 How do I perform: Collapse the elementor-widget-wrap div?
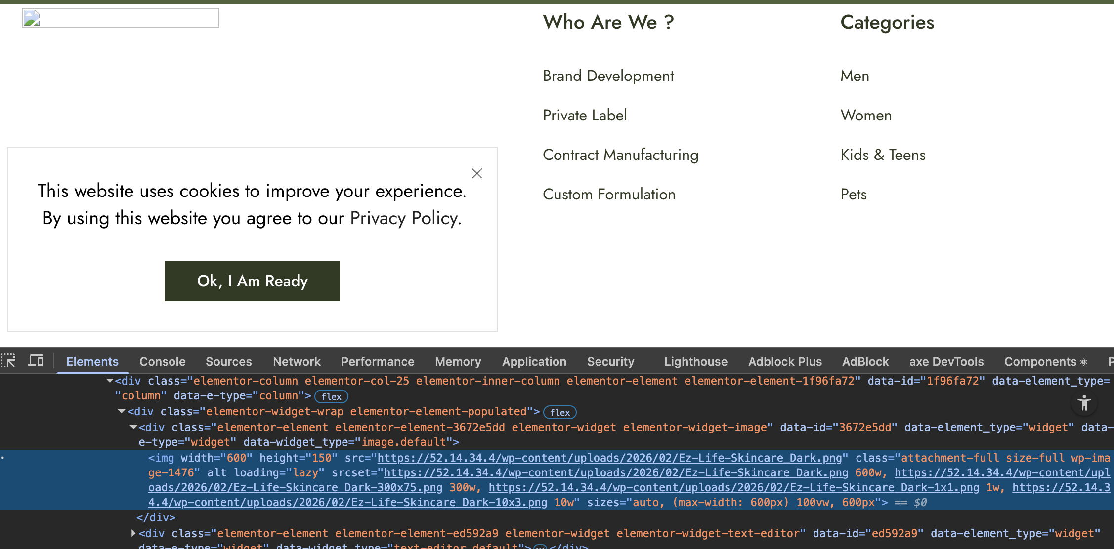122,411
